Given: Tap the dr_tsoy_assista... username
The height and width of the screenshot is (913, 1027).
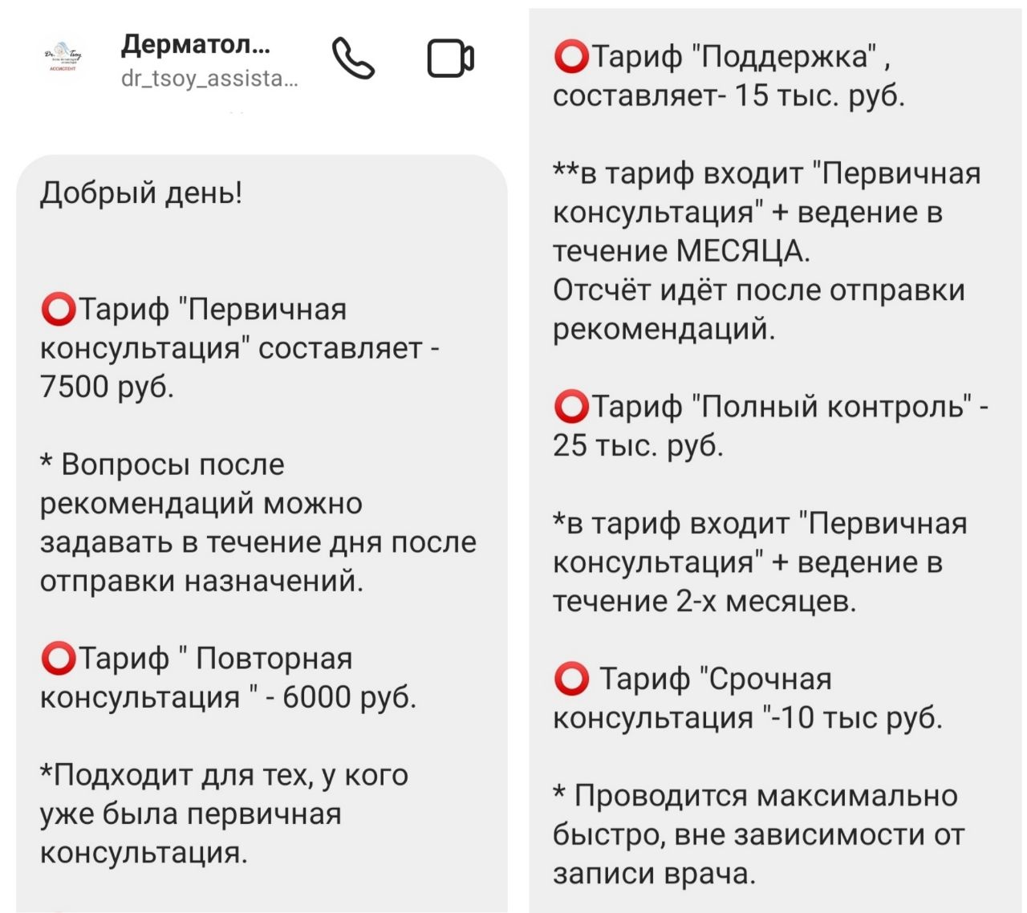Looking at the screenshot, I should click(x=209, y=79).
